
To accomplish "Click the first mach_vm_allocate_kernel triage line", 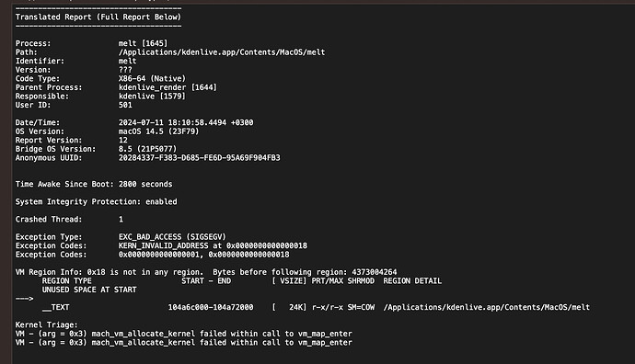I will [183, 334].
